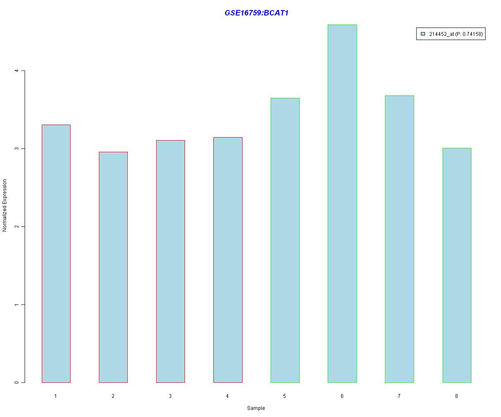Select the bar for sample 2

point(113,267)
